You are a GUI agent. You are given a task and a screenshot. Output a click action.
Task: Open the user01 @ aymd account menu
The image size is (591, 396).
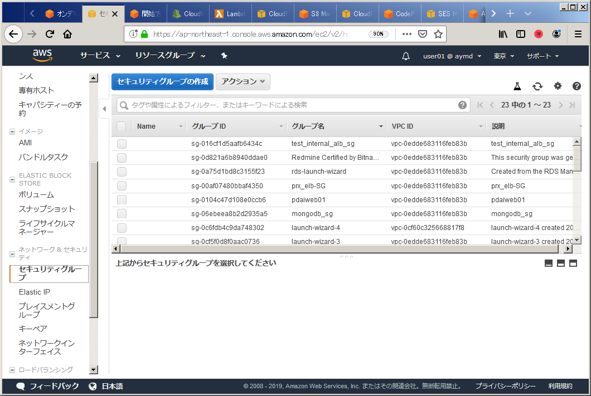[x=452, y=56]
